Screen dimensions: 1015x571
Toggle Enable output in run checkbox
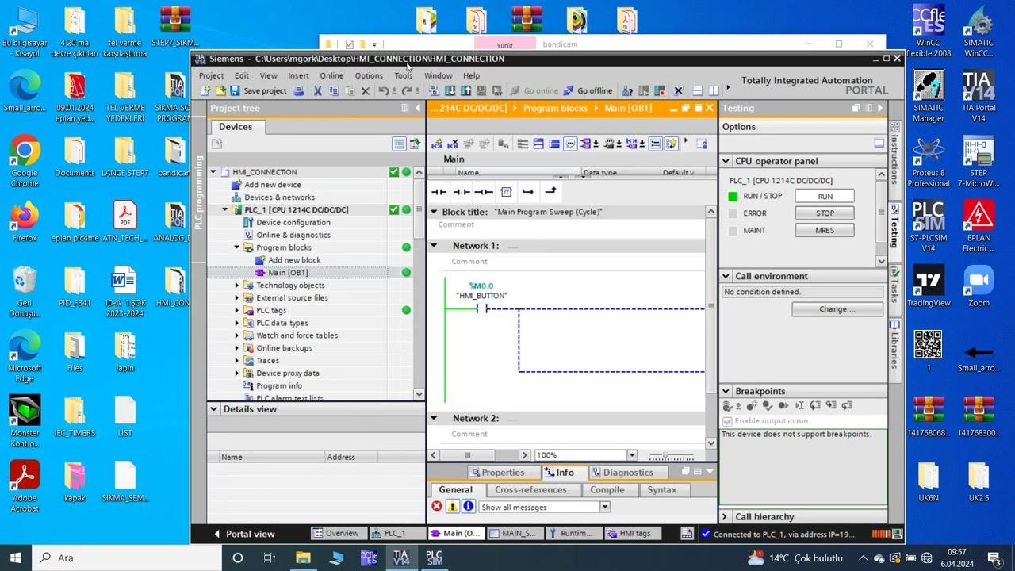tap(727, 421)
